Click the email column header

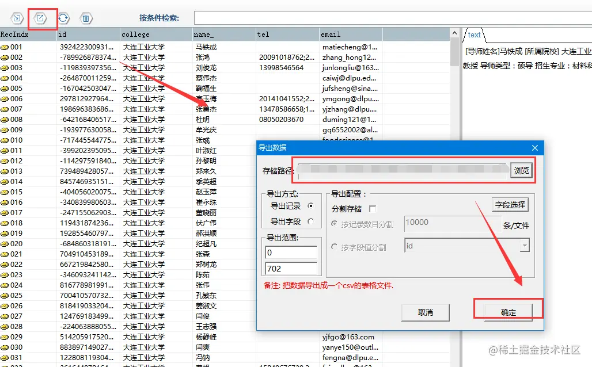(351, 35)
